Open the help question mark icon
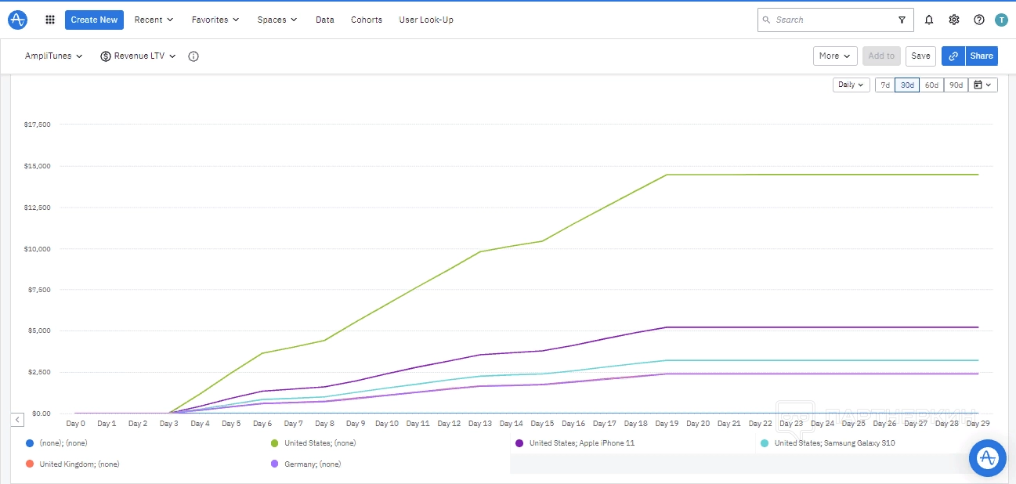Screen dimensions: 1016x484 tap(979, 20)
